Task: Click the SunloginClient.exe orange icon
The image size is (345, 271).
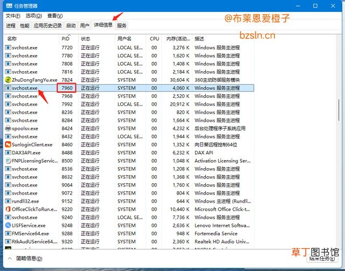Action: click(8, 144)
